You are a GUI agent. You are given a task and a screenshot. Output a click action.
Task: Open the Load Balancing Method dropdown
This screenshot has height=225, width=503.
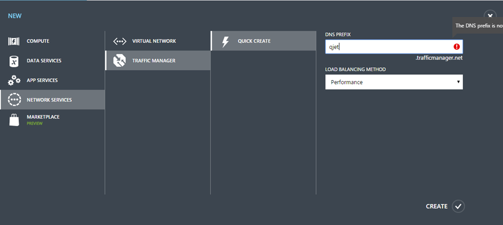point(393,82)
